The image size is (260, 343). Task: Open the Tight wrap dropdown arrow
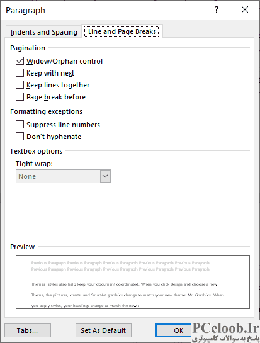pyautogui.click(x=106, y=176)
